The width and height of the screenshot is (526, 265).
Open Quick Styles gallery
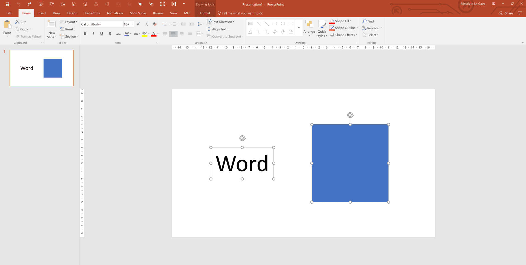point(321,28)
